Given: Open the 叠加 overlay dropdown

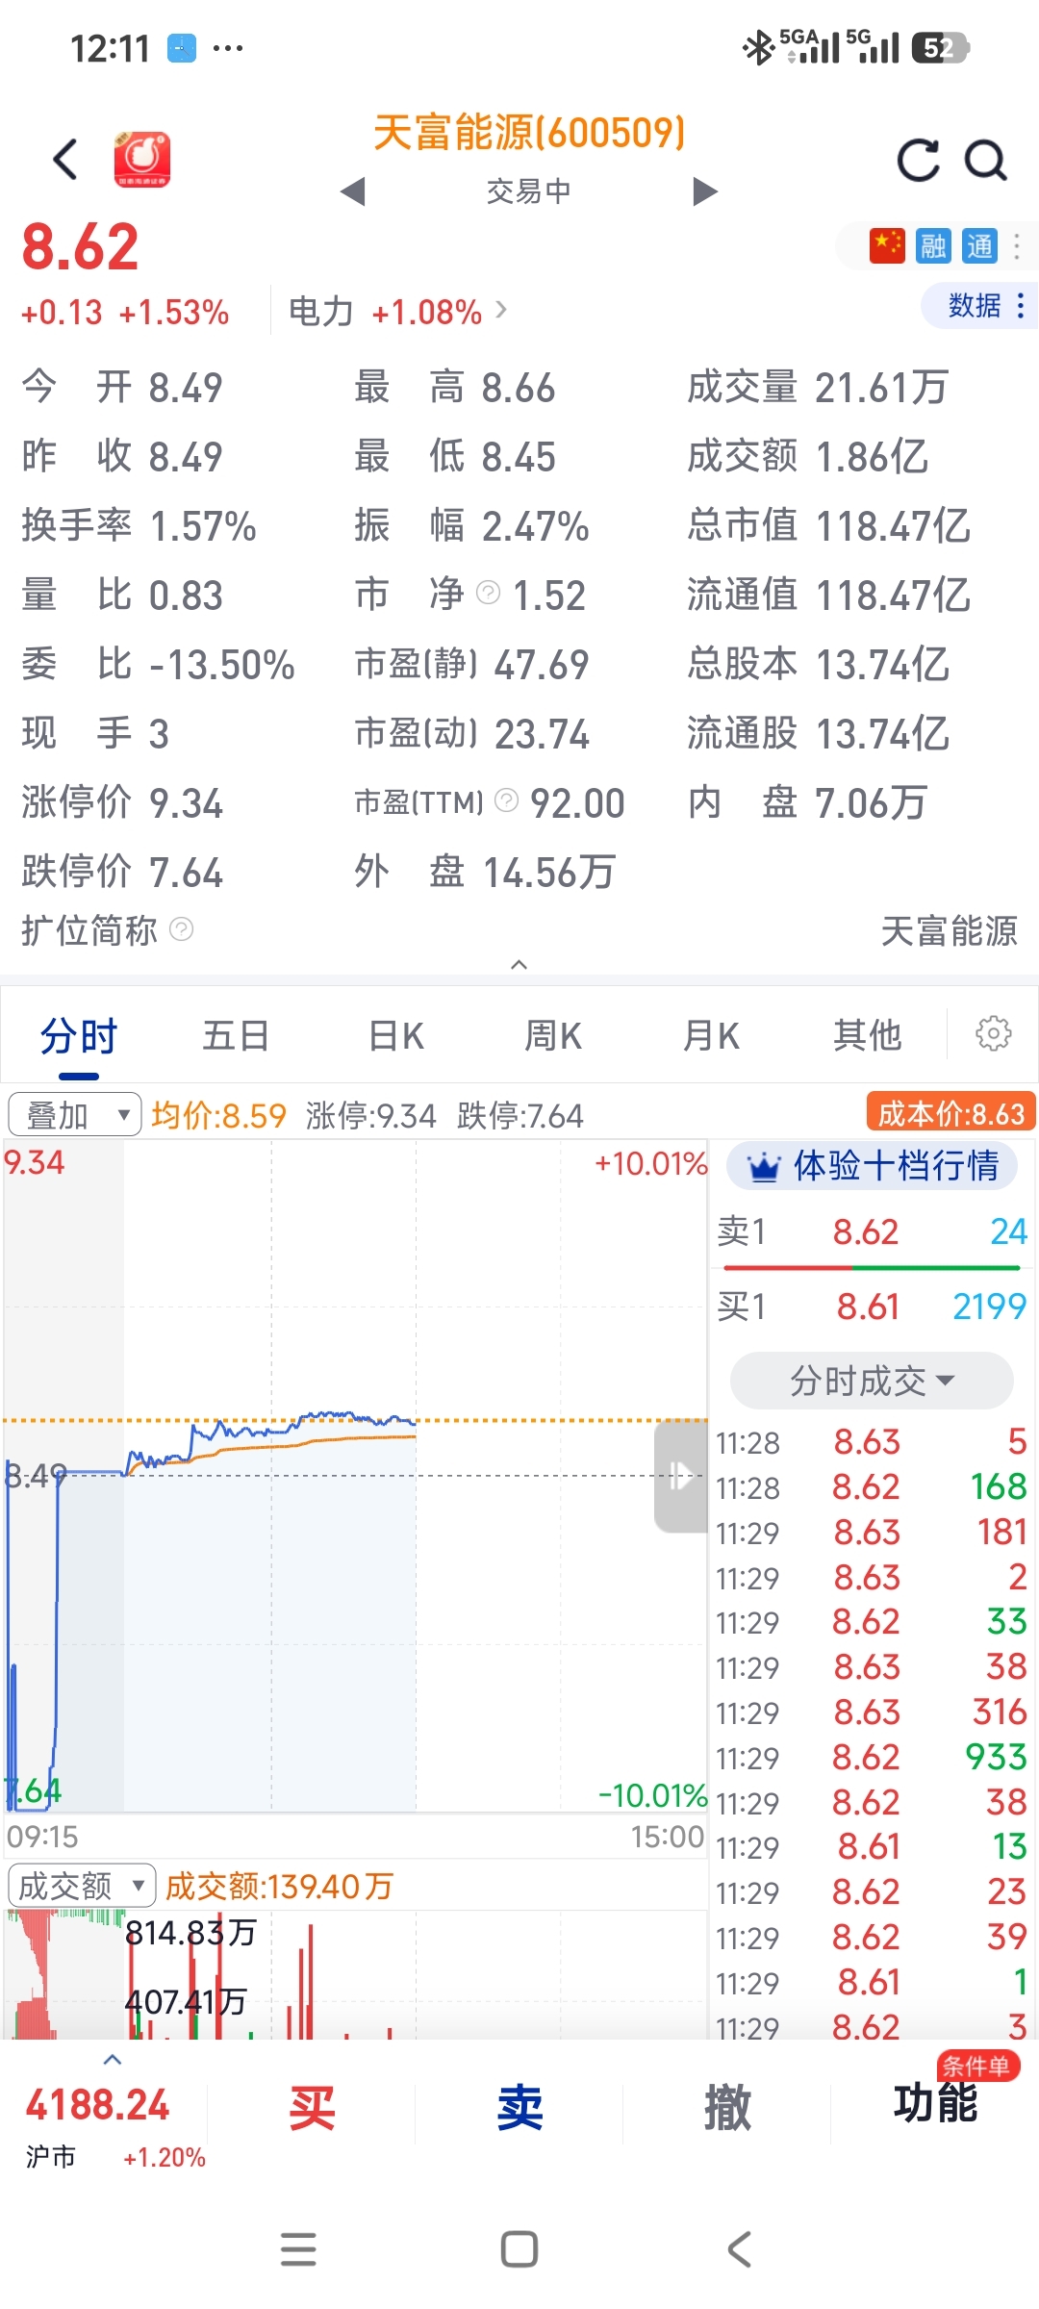Looking at the screenshot, I should (75, 1115).
